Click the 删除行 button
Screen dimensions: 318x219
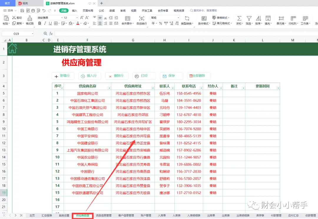pyautogui.click(x=117, y=76)
